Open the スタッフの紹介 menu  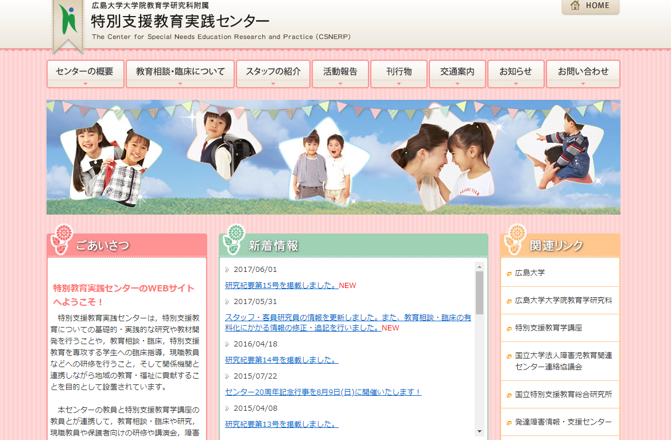273,74
